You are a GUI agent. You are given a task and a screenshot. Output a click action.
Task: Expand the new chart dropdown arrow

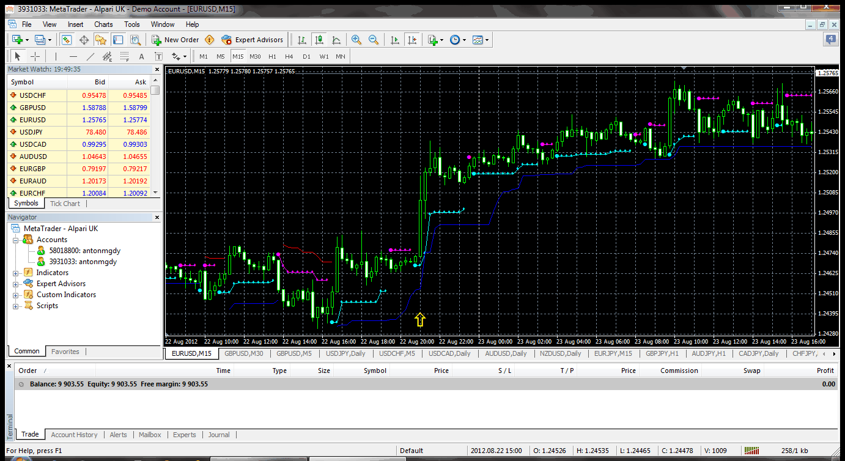pos(28,40)
